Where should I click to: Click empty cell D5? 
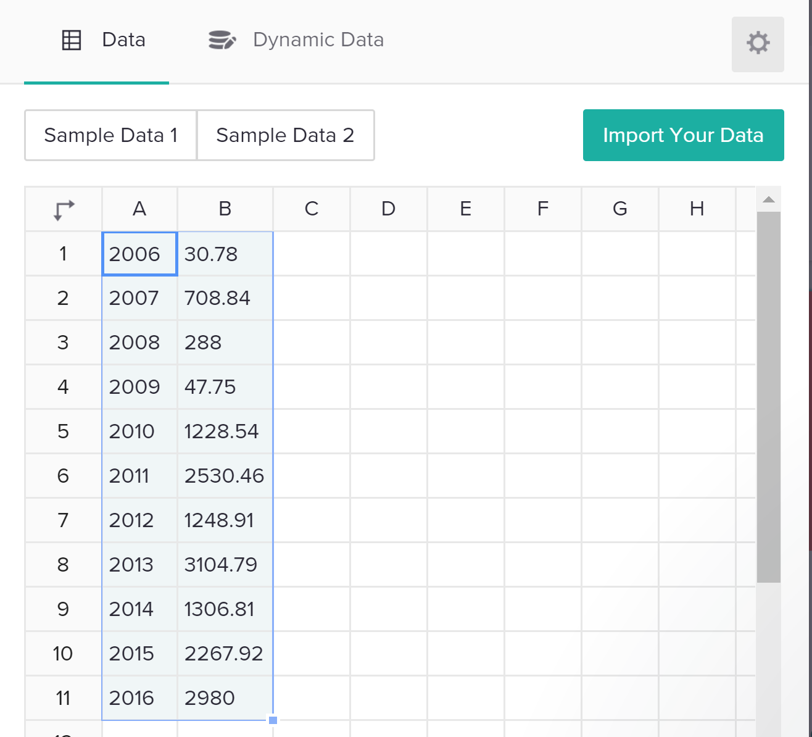click(x=389, y=431)
